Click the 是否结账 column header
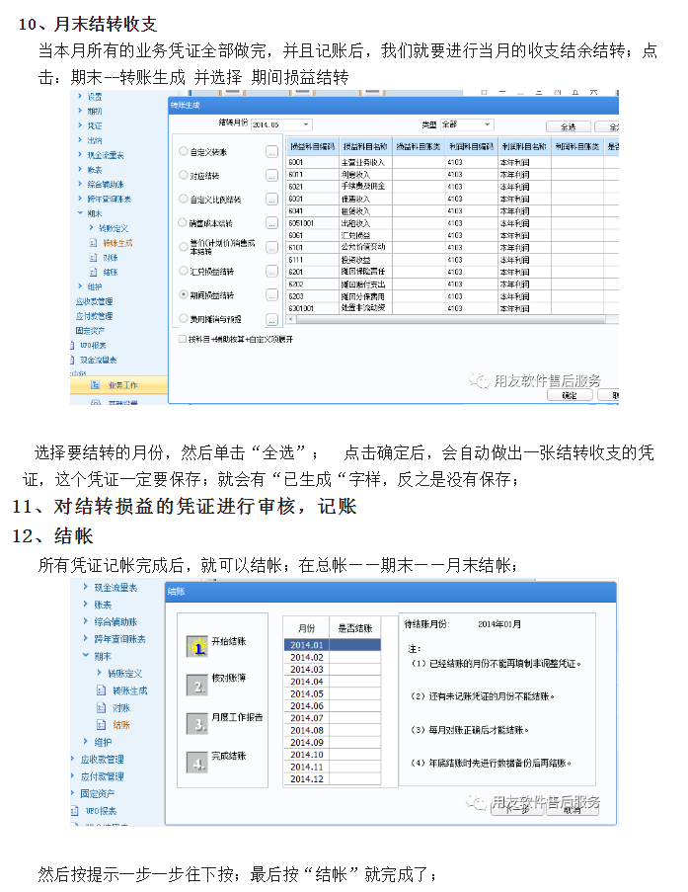The image size is (688, 892). [354, 628]
